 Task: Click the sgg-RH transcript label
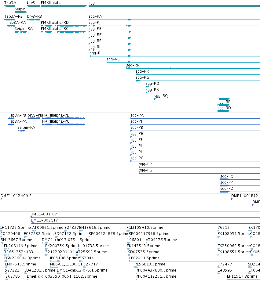[x=97, y=53]
